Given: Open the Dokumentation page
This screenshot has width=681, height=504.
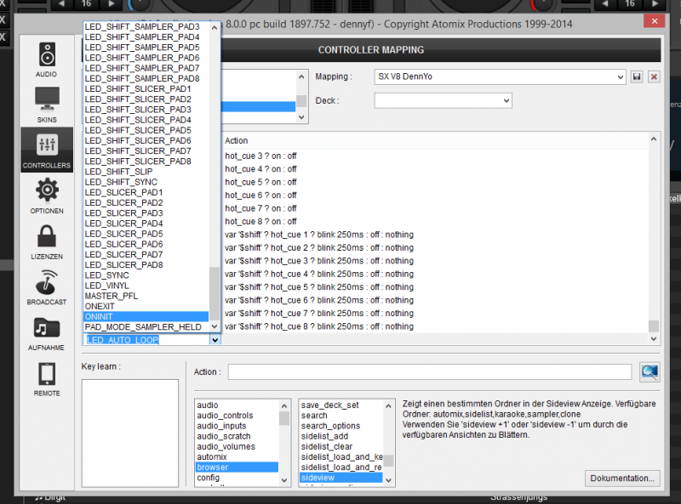Looking at the screenshot, I should click(x=622, y=478).
